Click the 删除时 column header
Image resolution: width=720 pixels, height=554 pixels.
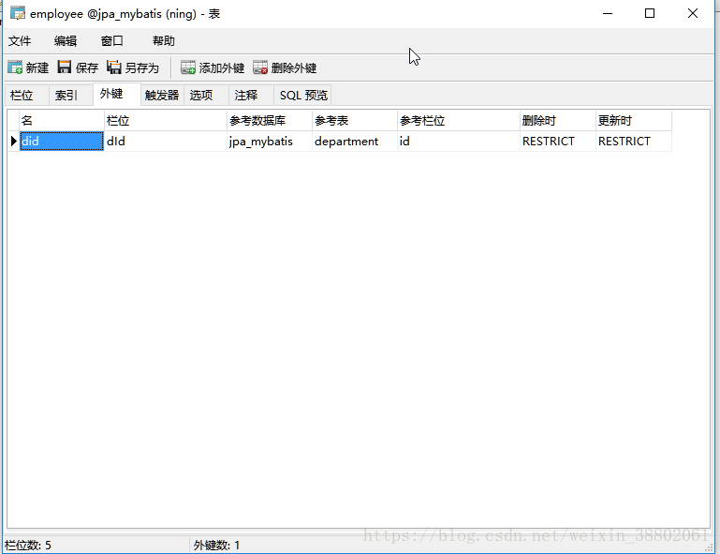pyautogui.click(x=557, y=120)
